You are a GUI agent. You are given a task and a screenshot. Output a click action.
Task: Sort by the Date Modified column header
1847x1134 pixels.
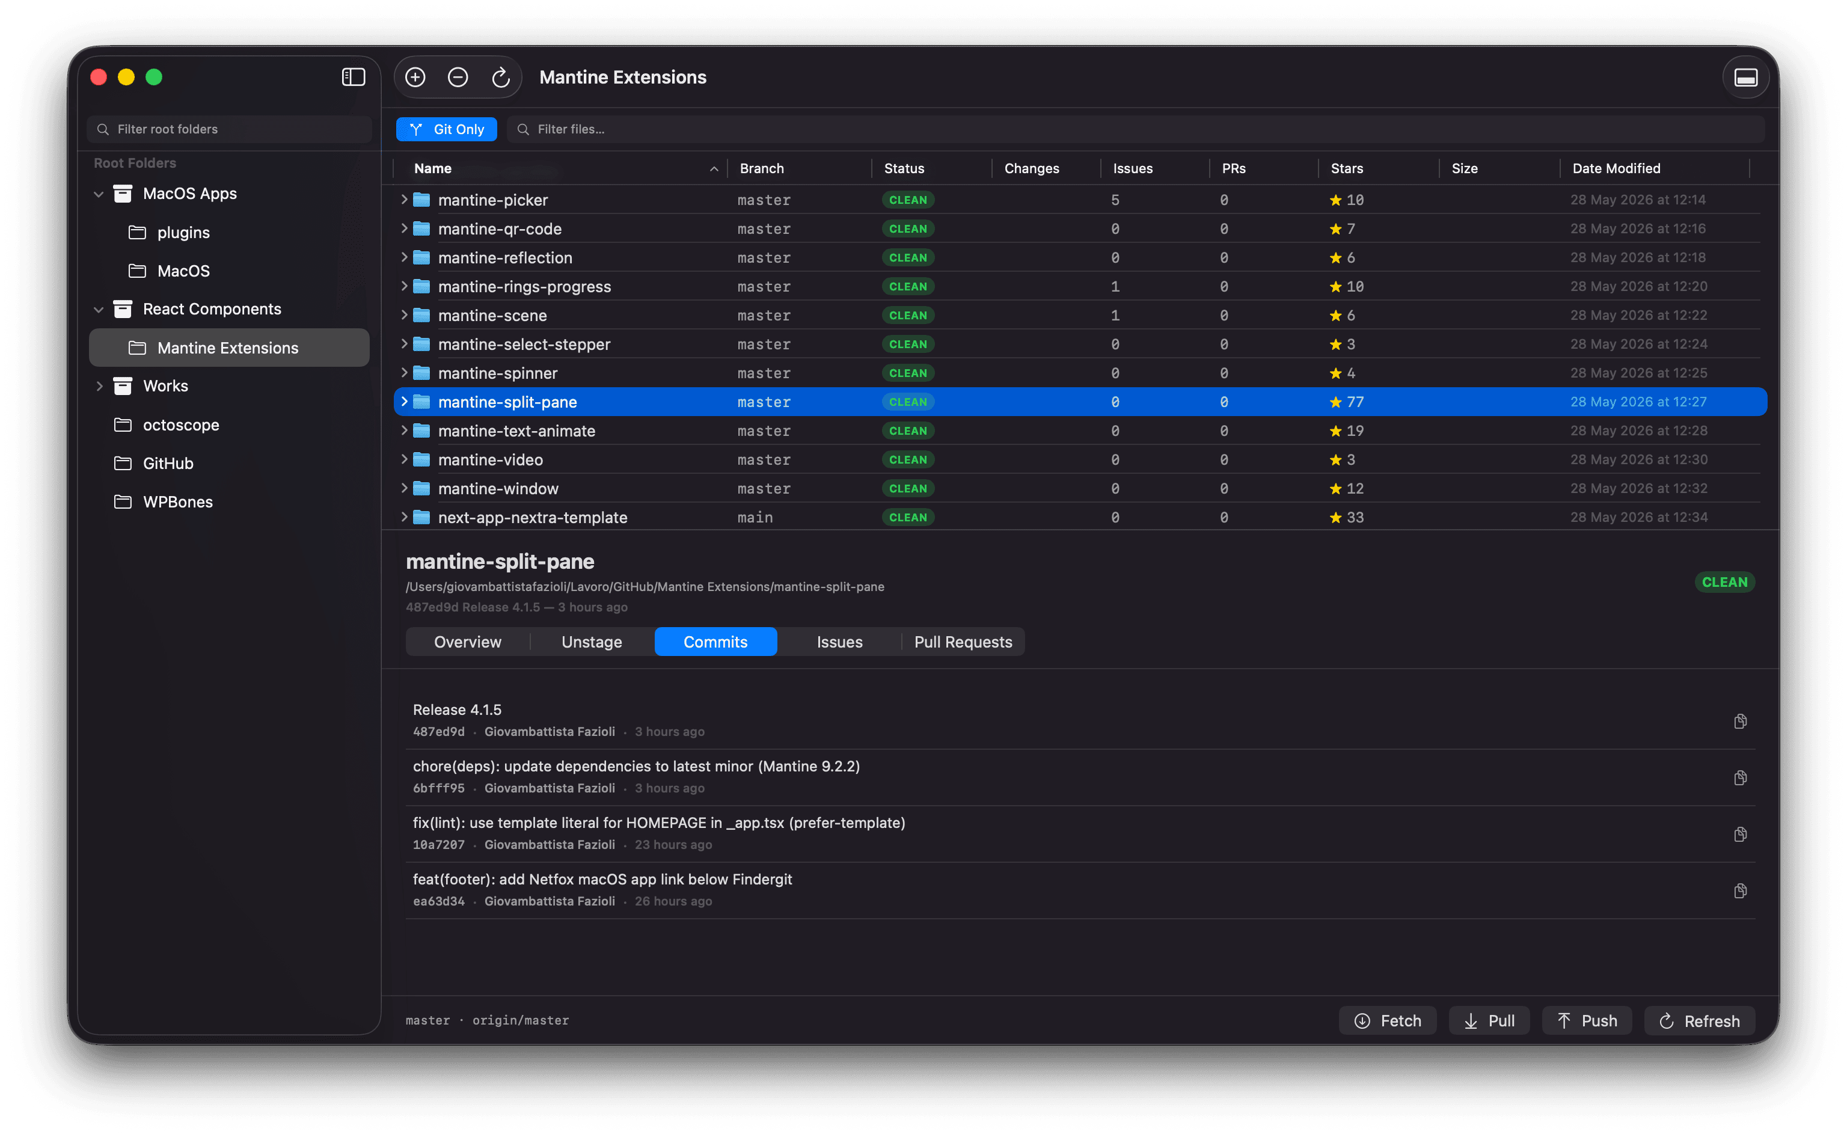1654,169
